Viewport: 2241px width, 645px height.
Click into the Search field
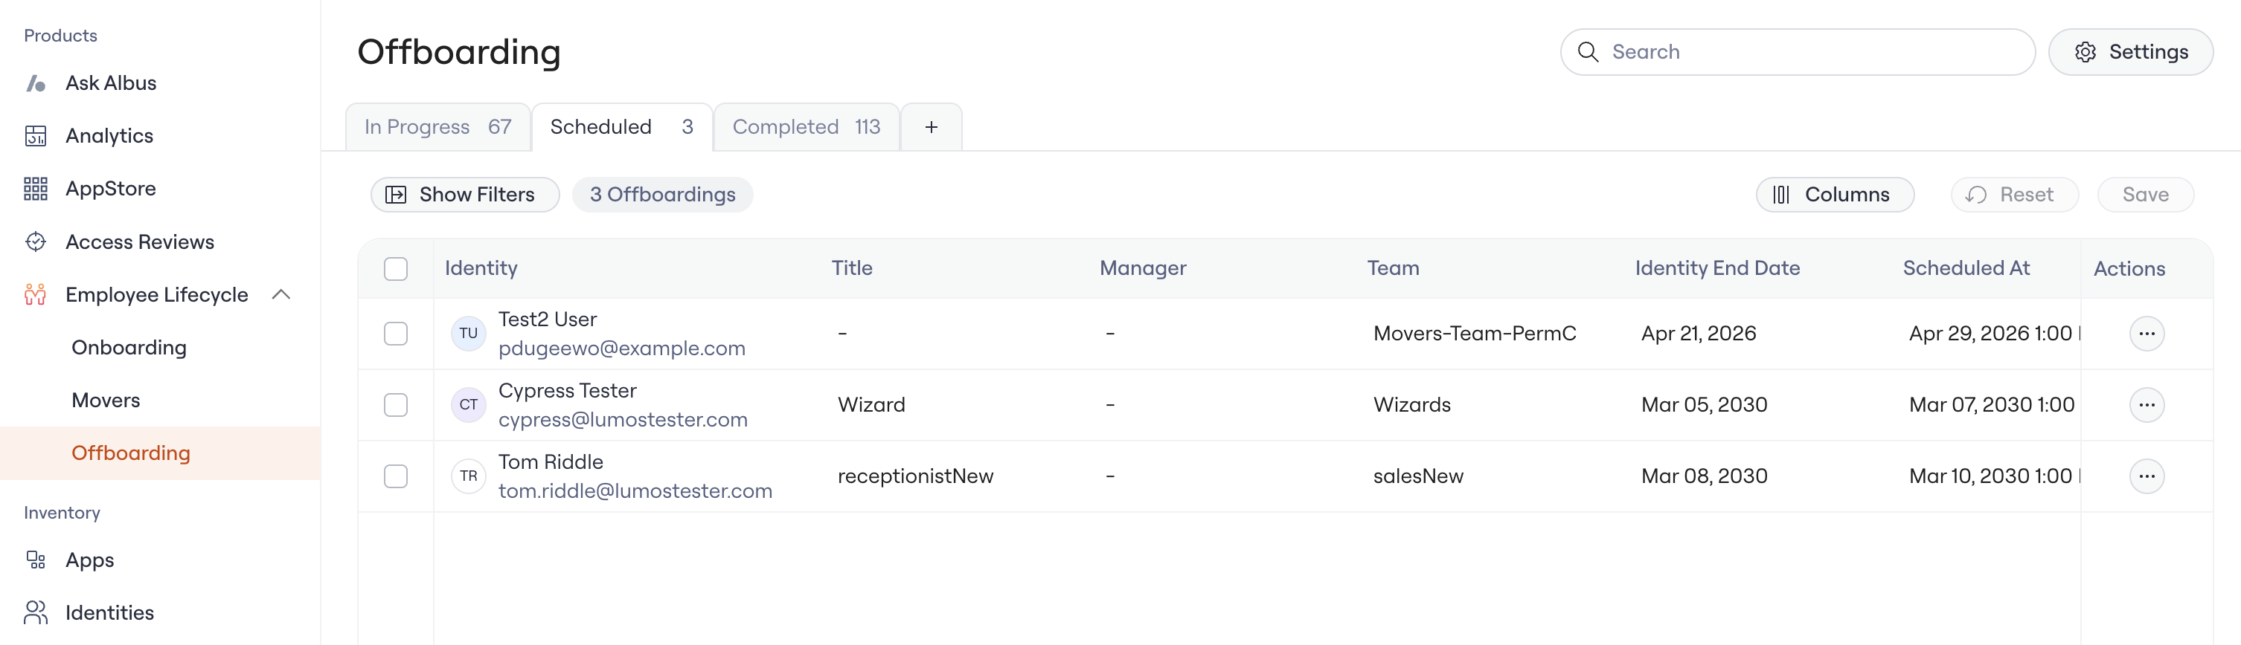click(x=1798, y=52)
